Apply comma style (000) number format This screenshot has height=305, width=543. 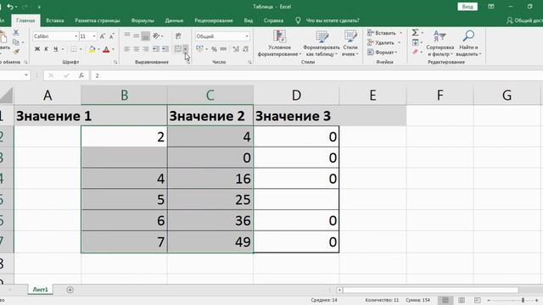tap(223, 49)
